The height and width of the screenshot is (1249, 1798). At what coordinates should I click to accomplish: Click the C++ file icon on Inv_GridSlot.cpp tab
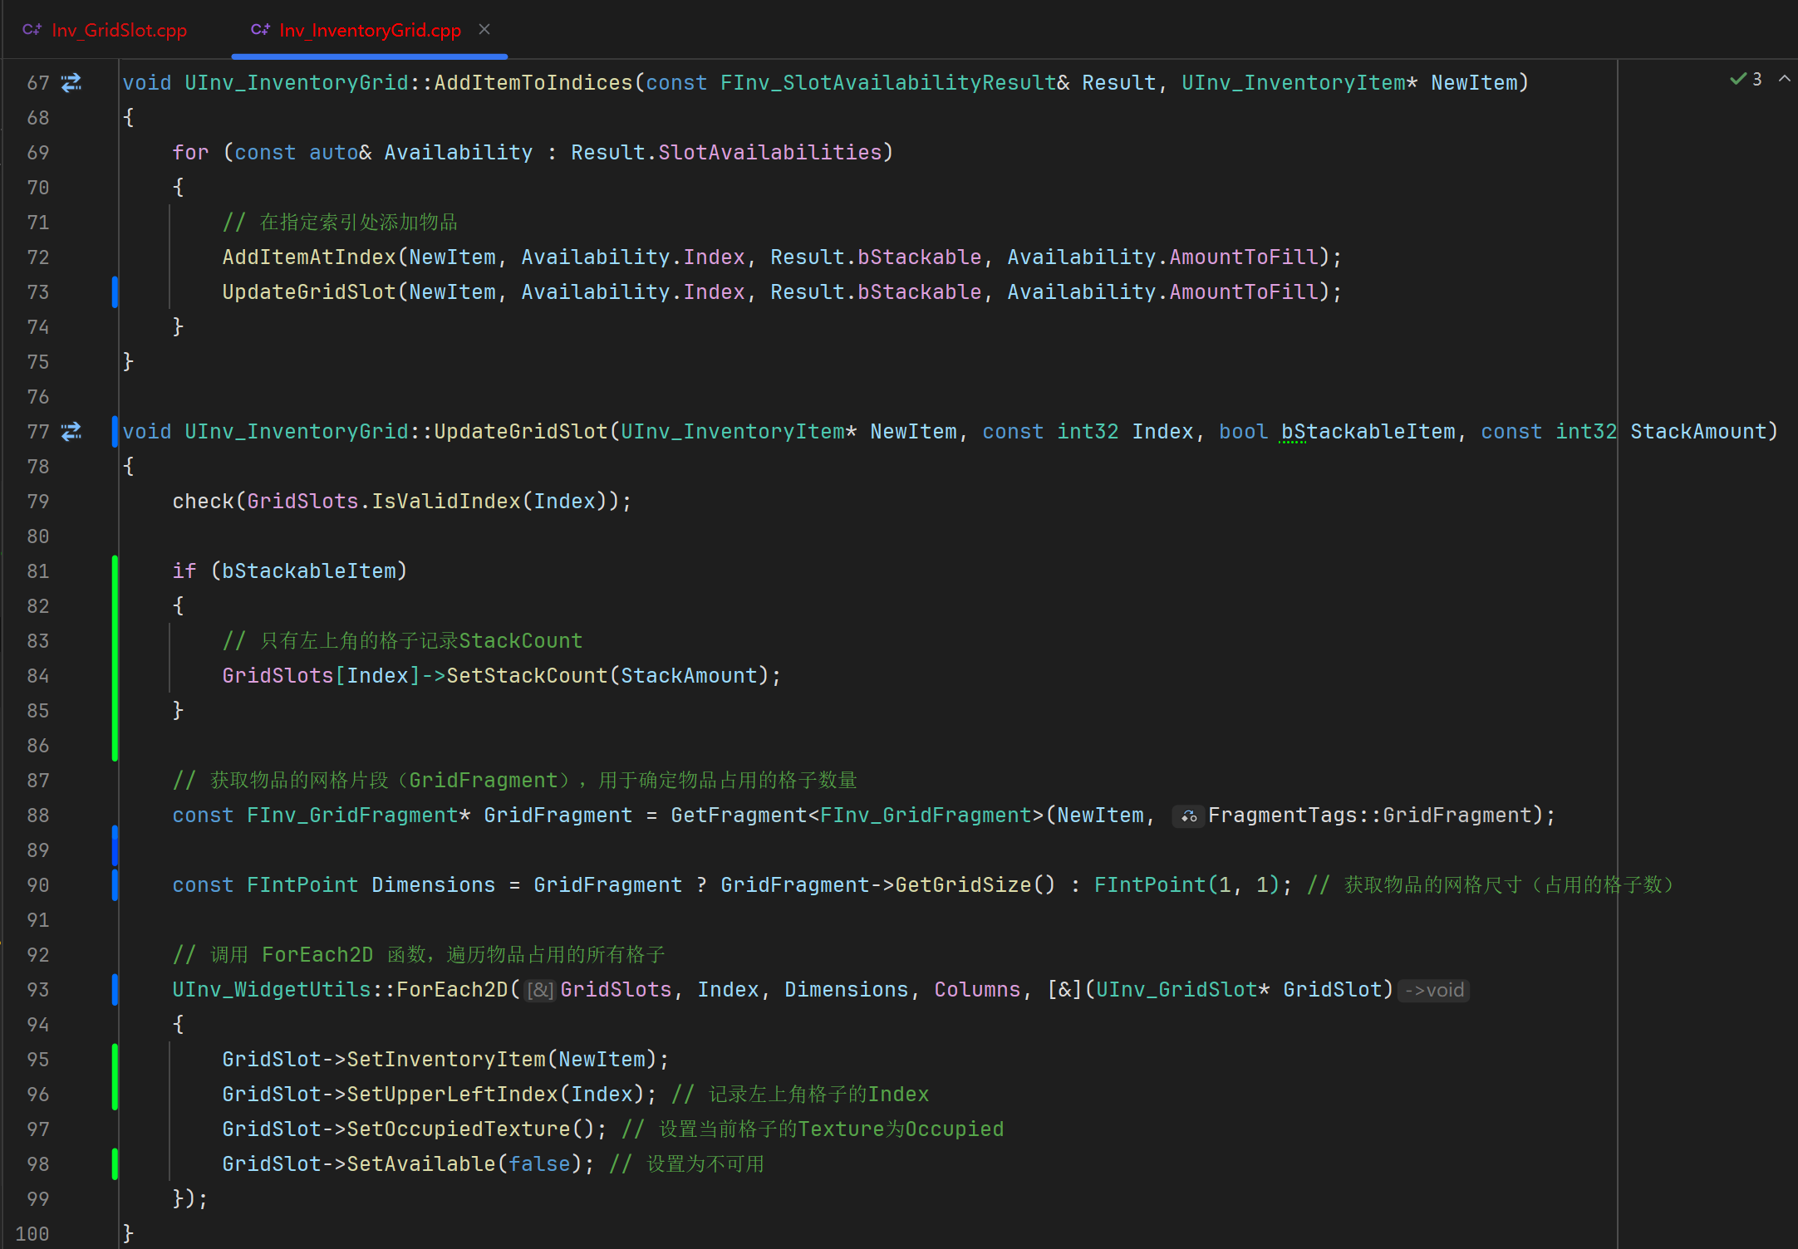point(32,30)
